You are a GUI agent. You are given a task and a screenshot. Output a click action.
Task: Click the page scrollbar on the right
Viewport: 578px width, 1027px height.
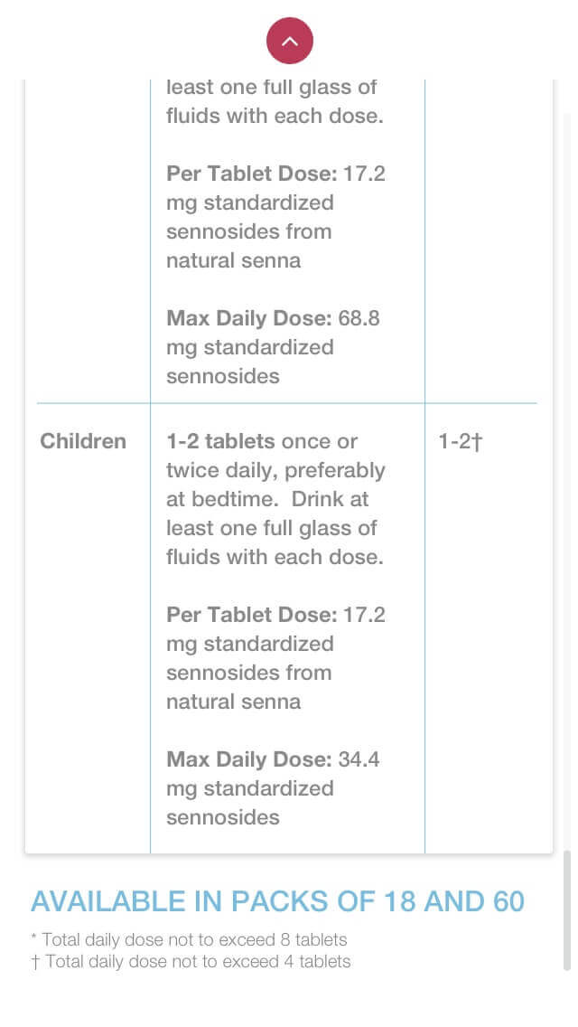(x=567, y=909)
